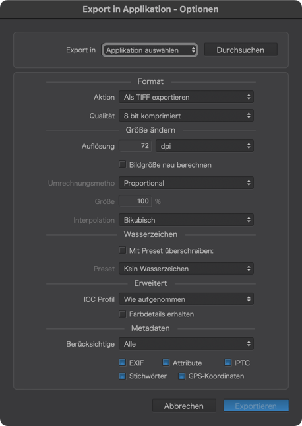Toggle the GPS-Koordinaten checkbox

pos(181,376)
